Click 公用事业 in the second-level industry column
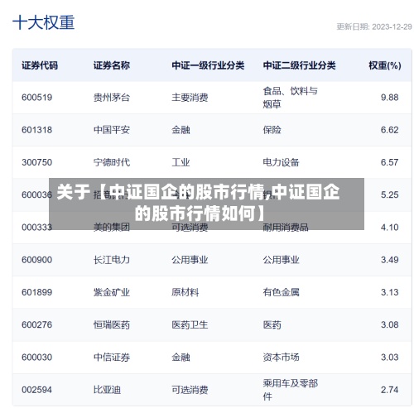The width and height of the screenshot is (414, 408). click(281, 260)
